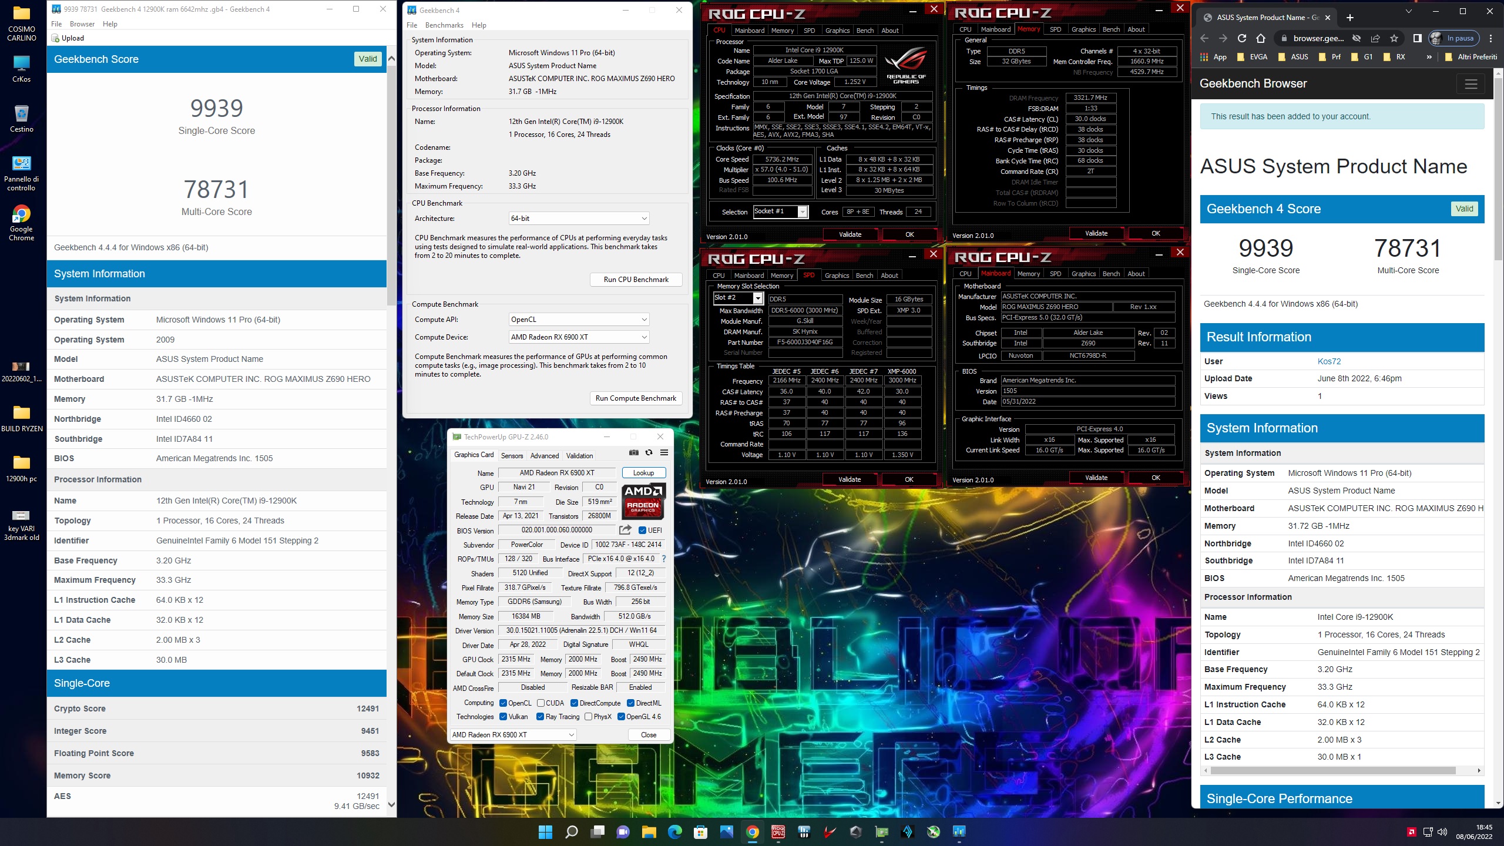
Task: Open CPU-Z Socket #1 selection dropdown
Action: pyautogui.click(x=781, y=211)
